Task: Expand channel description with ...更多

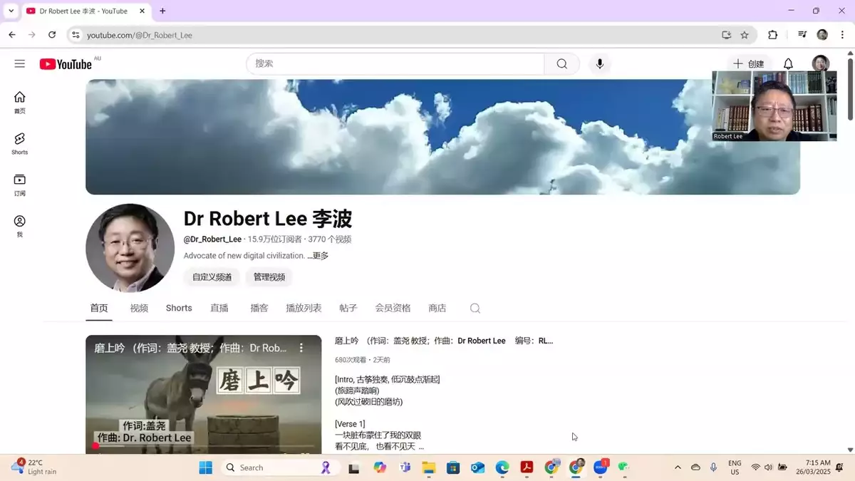Action: tap(318, 256)
